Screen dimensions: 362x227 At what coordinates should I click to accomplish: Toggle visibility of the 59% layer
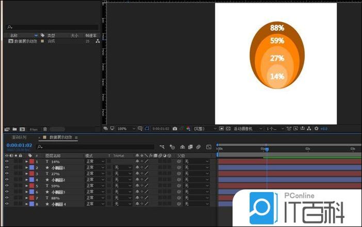[7, 186]
